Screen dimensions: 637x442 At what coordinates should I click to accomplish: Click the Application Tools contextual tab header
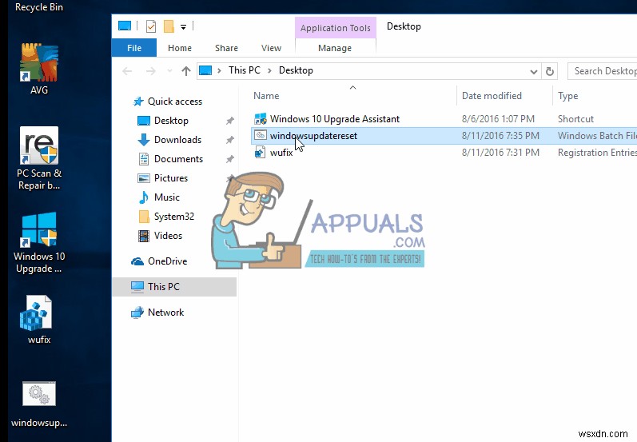336,28
